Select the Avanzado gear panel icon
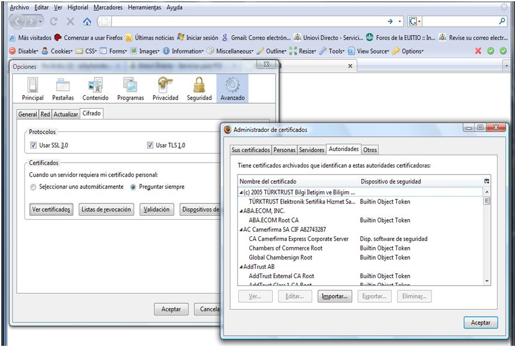Image resolution: width=516 pixels, height=347 pixels. click(232, 89)
